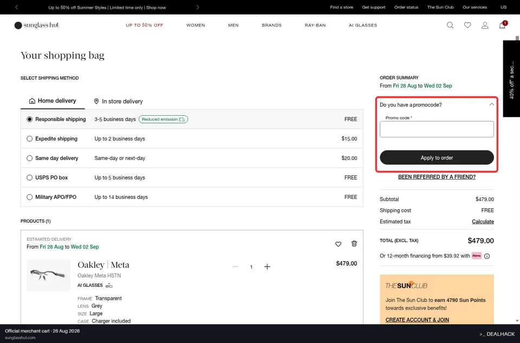The height and width of the screenshot is (343, 520).
Task: Open the search magnifier icon
Action: point(450,25)
